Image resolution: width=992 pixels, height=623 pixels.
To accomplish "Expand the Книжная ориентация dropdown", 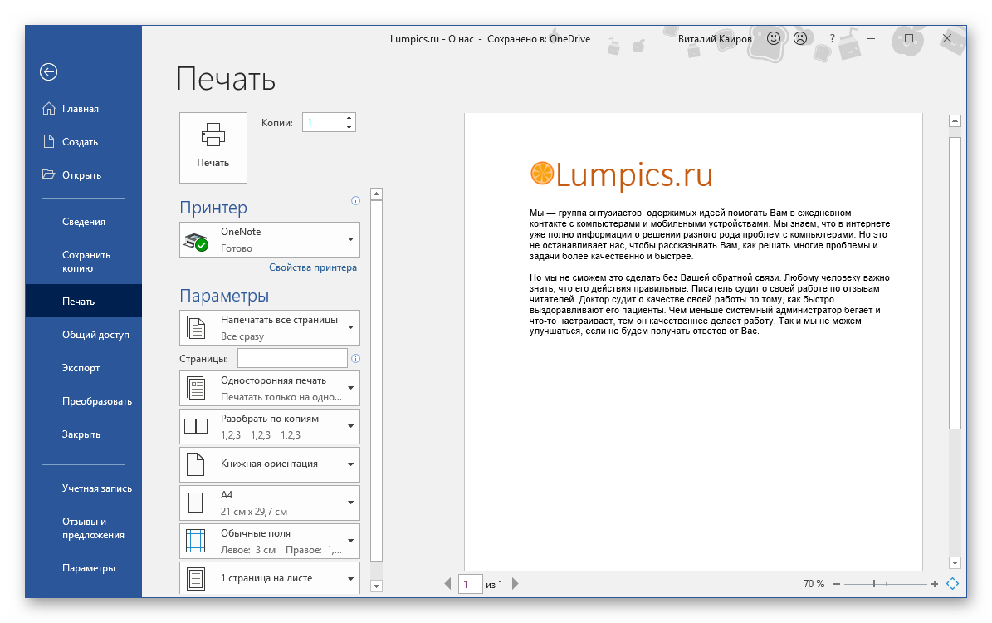I will pyautogui.click(x=270, y=464).
